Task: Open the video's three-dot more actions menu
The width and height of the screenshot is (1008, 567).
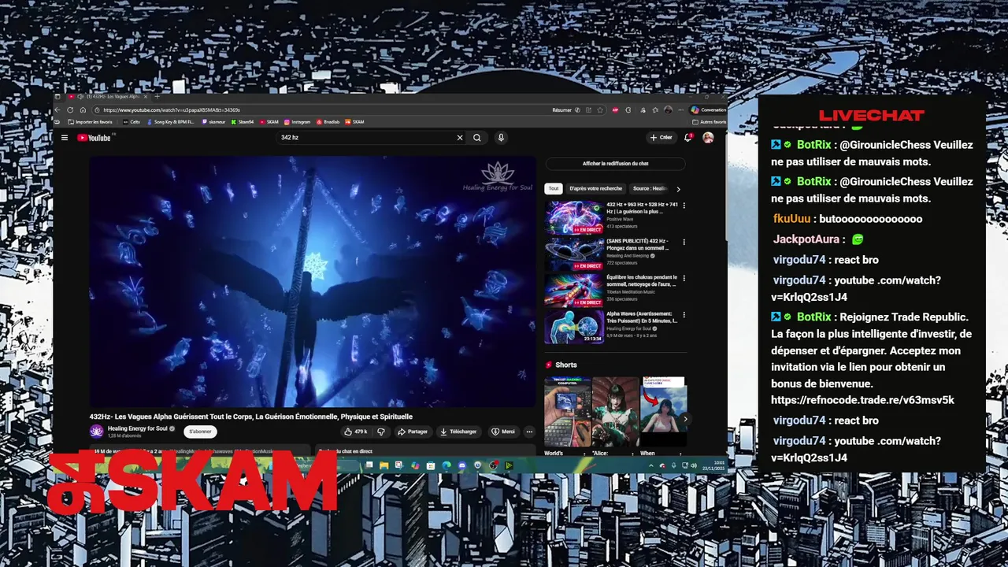Action: pyautogui.click(x=529, y=432)
